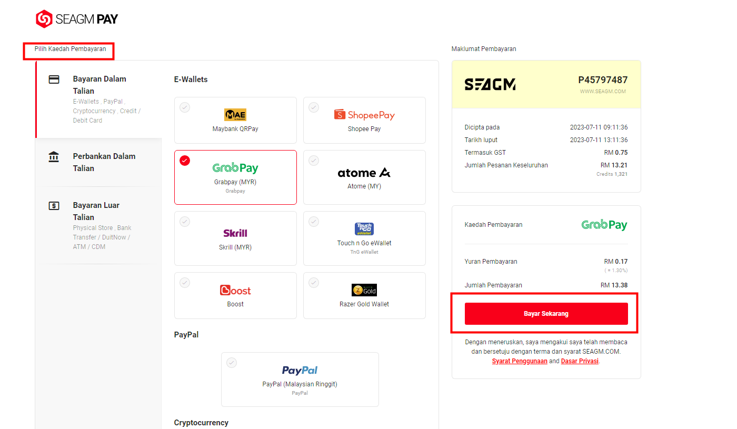The height and width of the screenshot is (429, 737).
Task: Pick the Atome (MY) logo
Action: [364, 173]
